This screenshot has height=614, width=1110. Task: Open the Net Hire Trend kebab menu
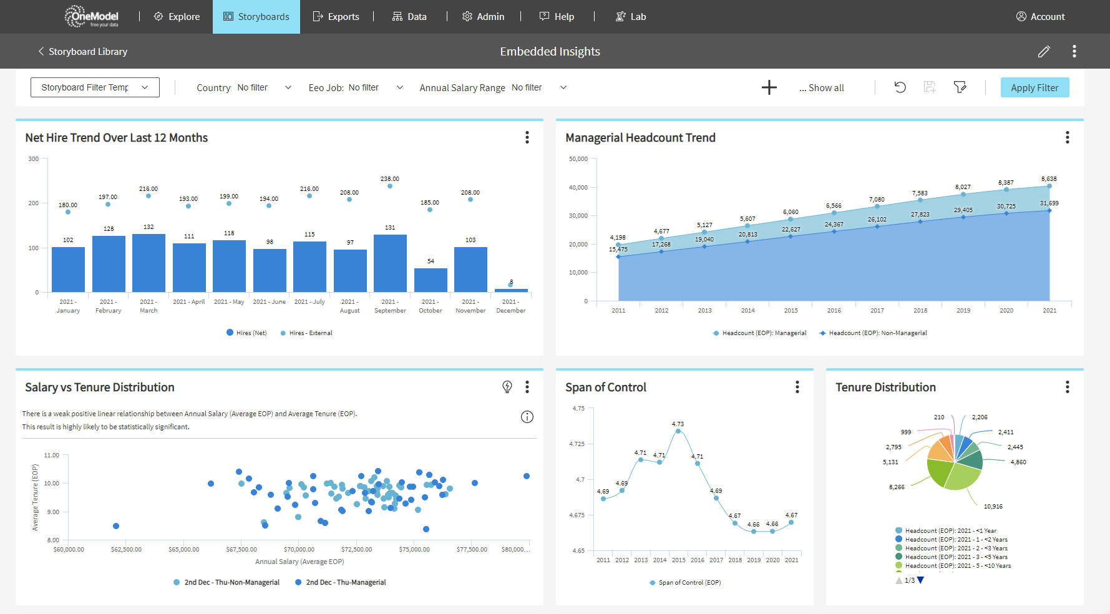click(x=527, y=137)
